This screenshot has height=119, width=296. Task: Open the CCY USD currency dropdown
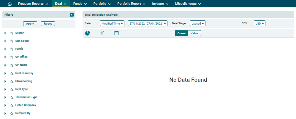point(259,23)
